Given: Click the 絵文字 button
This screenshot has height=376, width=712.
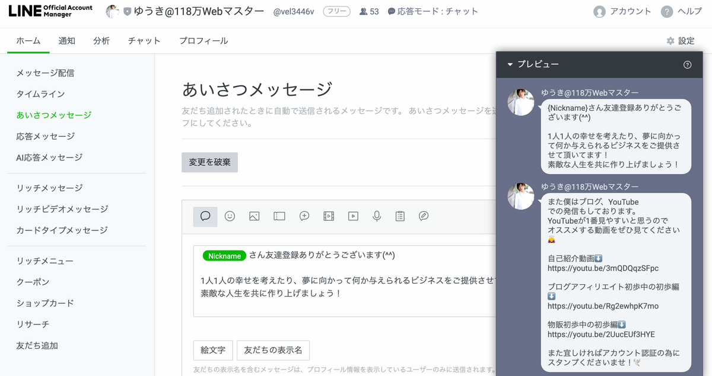Looking at the screenshot, I should (213, 350).
